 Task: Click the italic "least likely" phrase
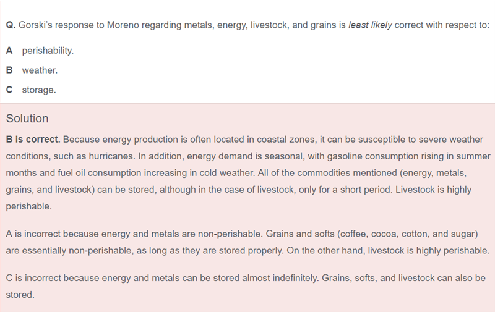[x=369, y=25]
